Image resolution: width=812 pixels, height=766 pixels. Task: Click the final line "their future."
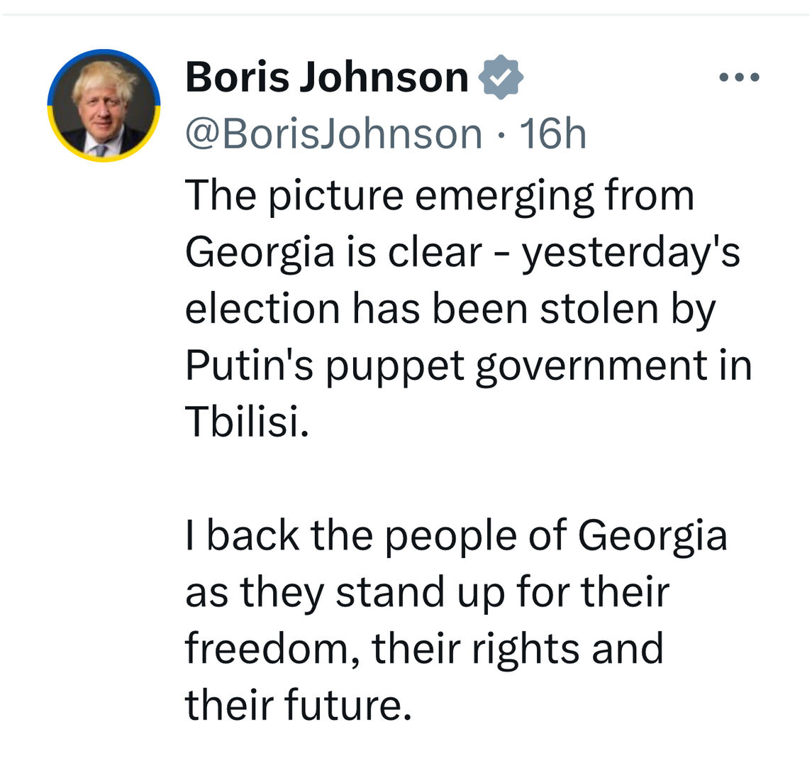click(x=298, y=705)
